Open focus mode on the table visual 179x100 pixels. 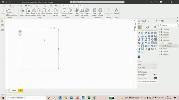coord(54,28)
